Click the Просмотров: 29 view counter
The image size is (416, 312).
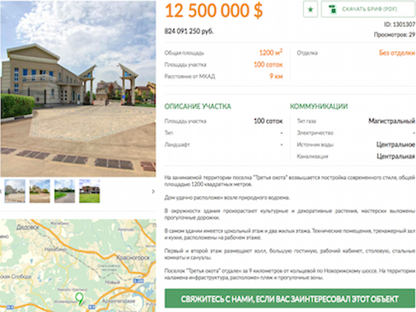coord(395,34)
